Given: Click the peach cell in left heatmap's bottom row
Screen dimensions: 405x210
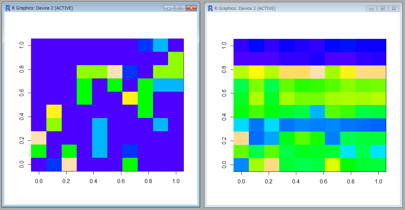Looking at the screenshot, I should [69, 164].
